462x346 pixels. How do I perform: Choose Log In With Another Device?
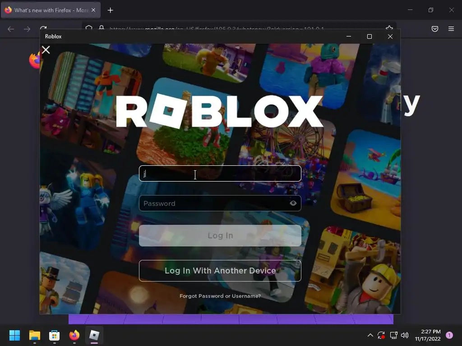pyautogui.click(x=220, y=271)
